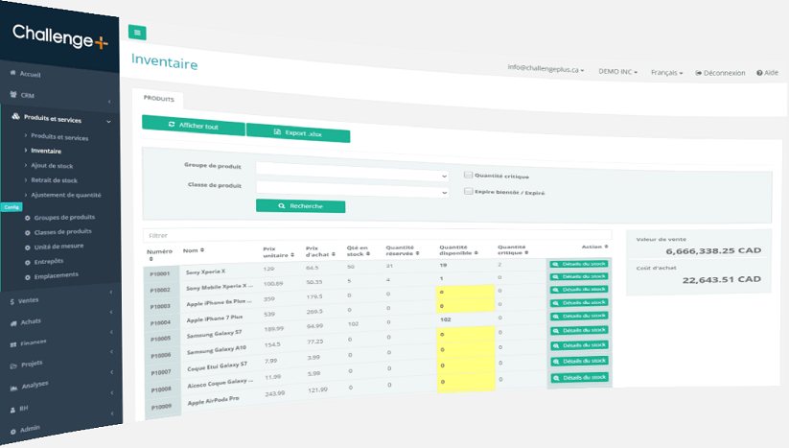The image size is (789, 448).
Task: Open Ajout de stock in sidebar
Action: tap(54, 165)
